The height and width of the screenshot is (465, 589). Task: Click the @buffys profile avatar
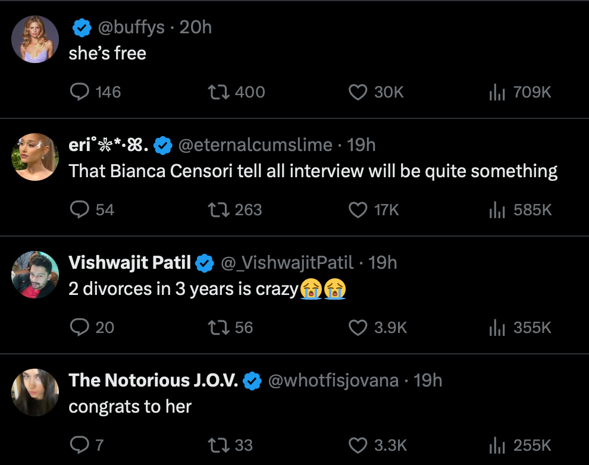35,39
